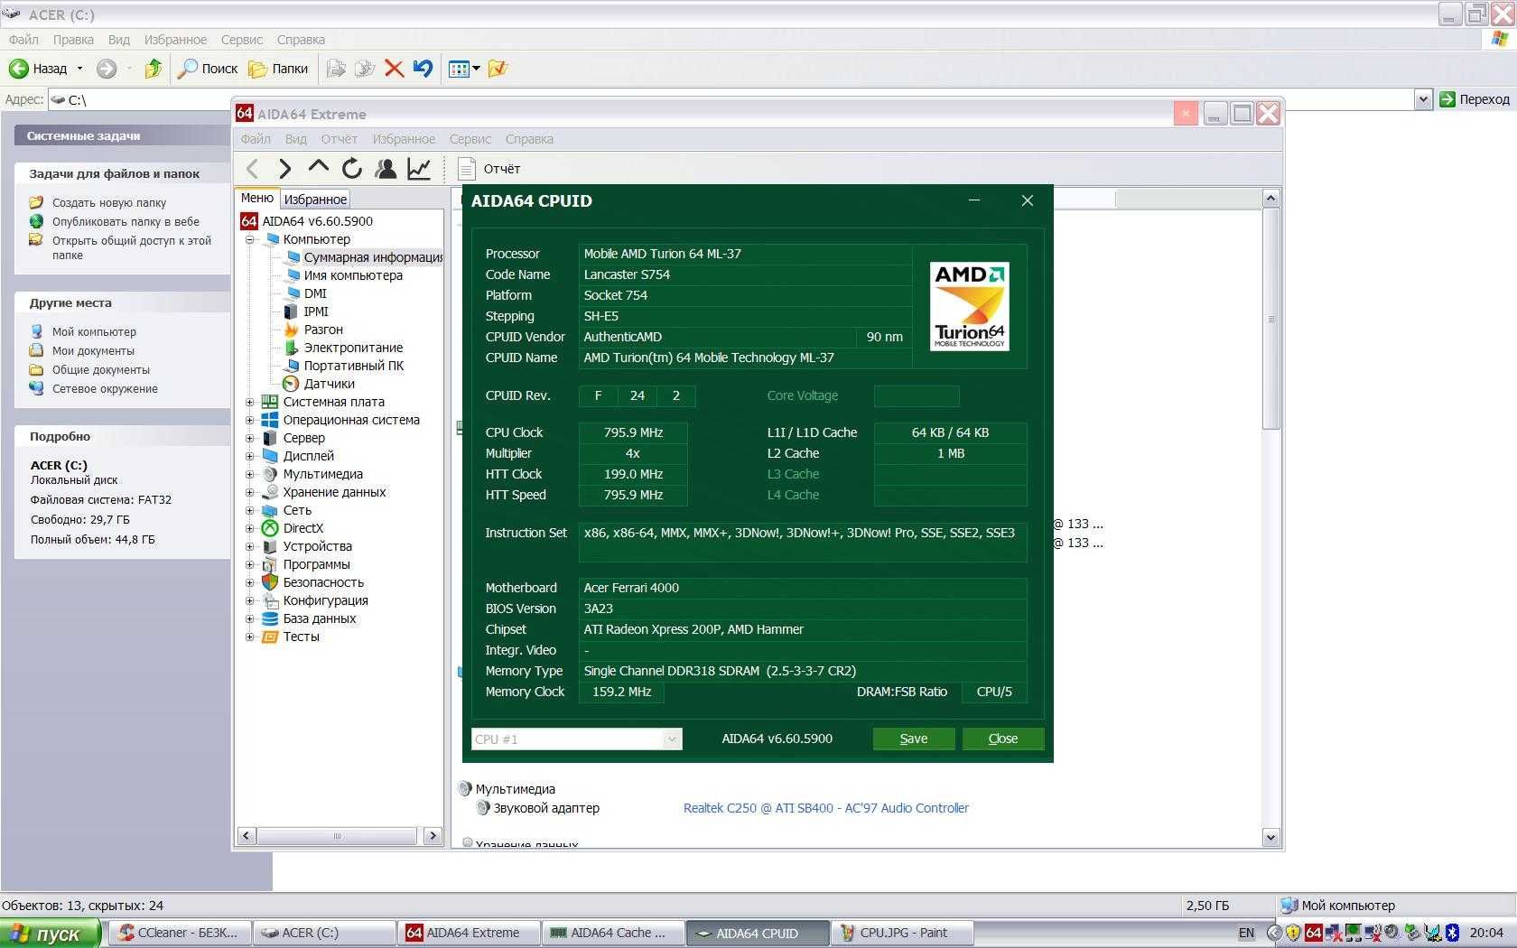Screen dimensions: 1517x948
Task: Click Bluetooth tray icon
Action: [1452, 933]
